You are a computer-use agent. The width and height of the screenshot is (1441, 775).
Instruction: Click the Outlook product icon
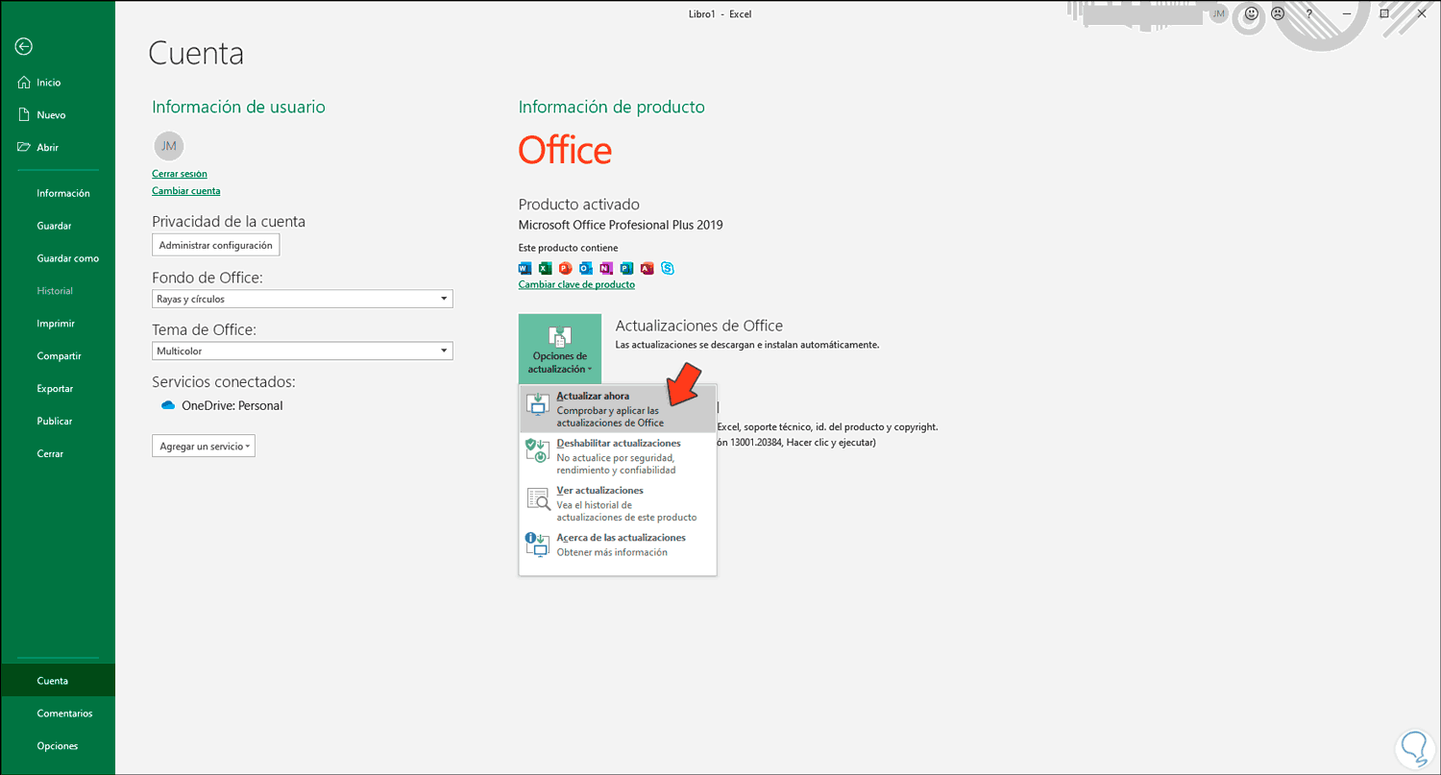tap(586, 268)
